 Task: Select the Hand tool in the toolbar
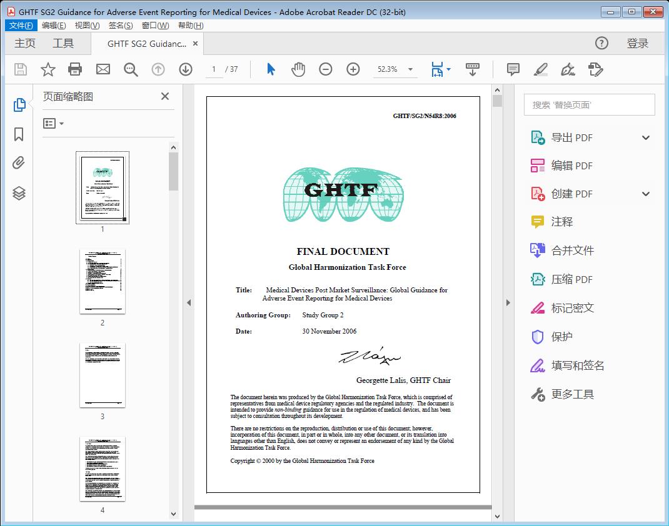(298, 69)
